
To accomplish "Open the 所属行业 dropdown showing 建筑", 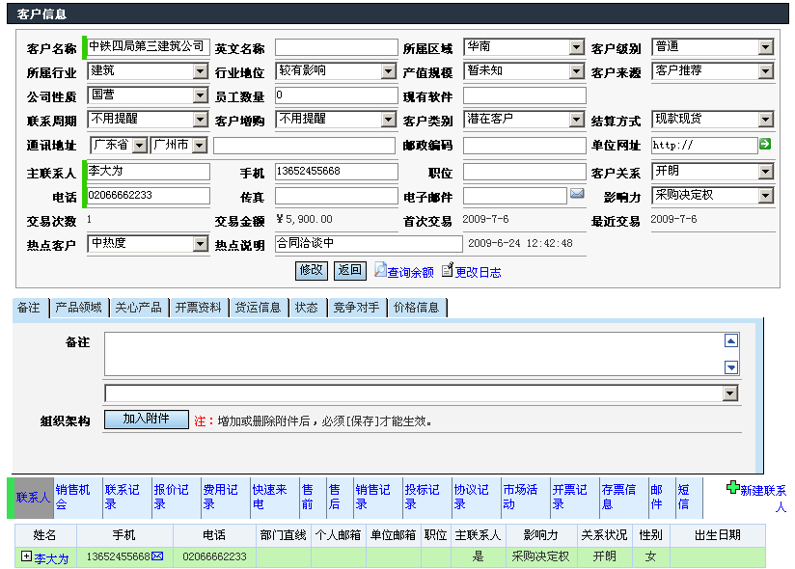I will click(148, 71).
